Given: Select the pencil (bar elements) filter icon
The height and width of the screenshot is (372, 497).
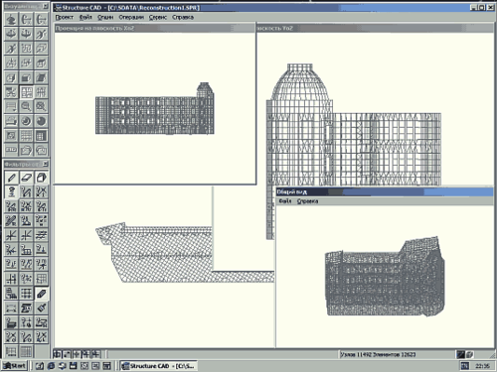Looking at the screenshot, I should 11,178.
